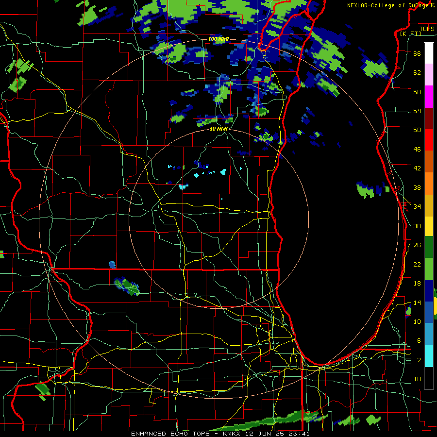Click the dark red 54 kft legend band
Screen dimensions: 437x437
click(x=429, y=118)
